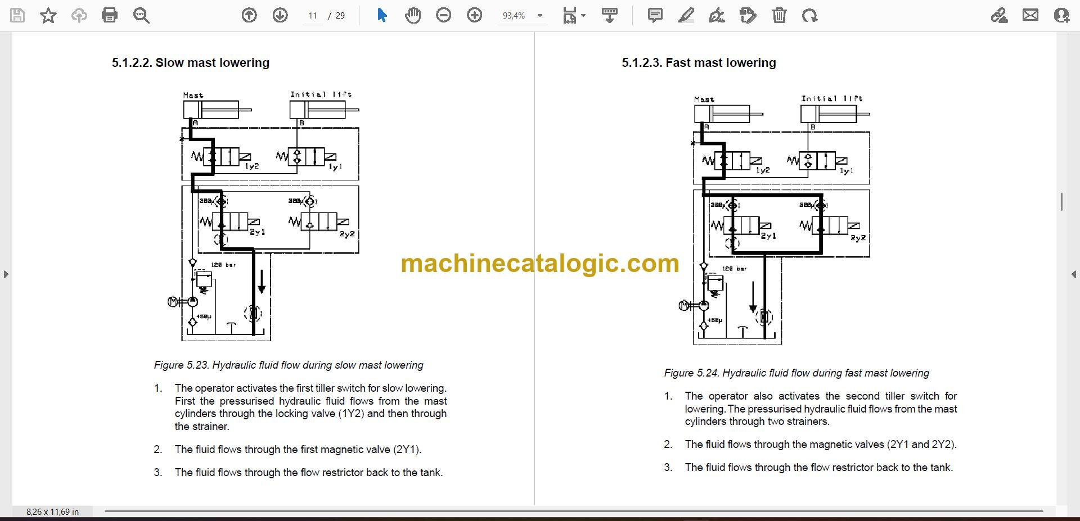Click the Figure 5.24 caption text
The height and width of the screenshot is (521, 1080).
point(796,373)
